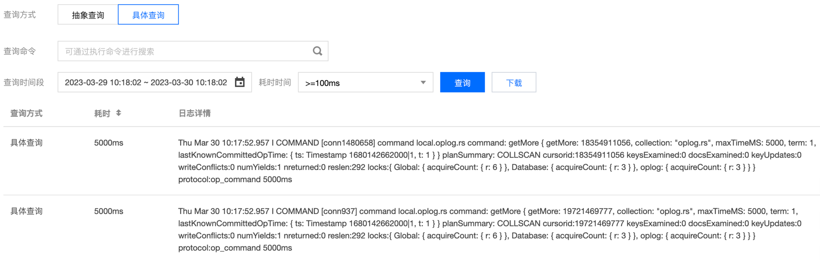The image size is (820, 260).
Task: Click the 查询方式 label above the table
Action: [20, 15]
